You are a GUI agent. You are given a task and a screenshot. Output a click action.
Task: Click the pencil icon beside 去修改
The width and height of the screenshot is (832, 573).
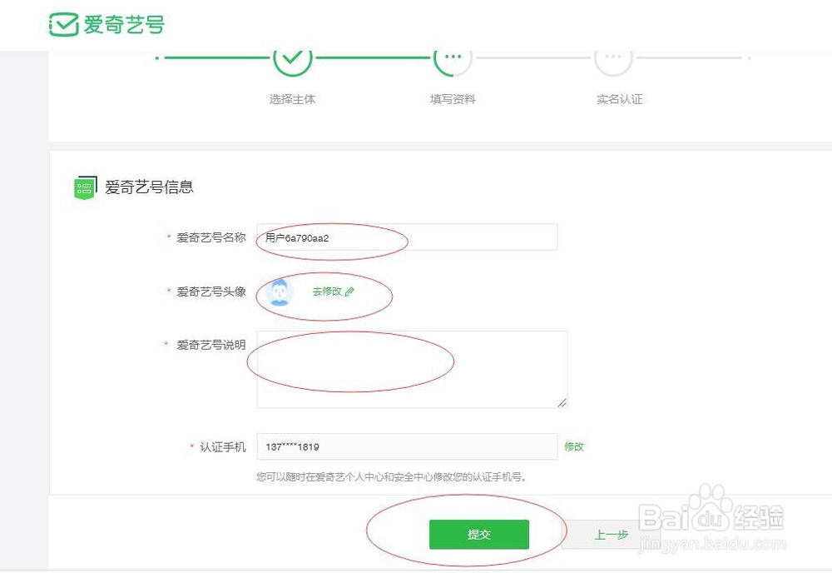tap(349, 291)
